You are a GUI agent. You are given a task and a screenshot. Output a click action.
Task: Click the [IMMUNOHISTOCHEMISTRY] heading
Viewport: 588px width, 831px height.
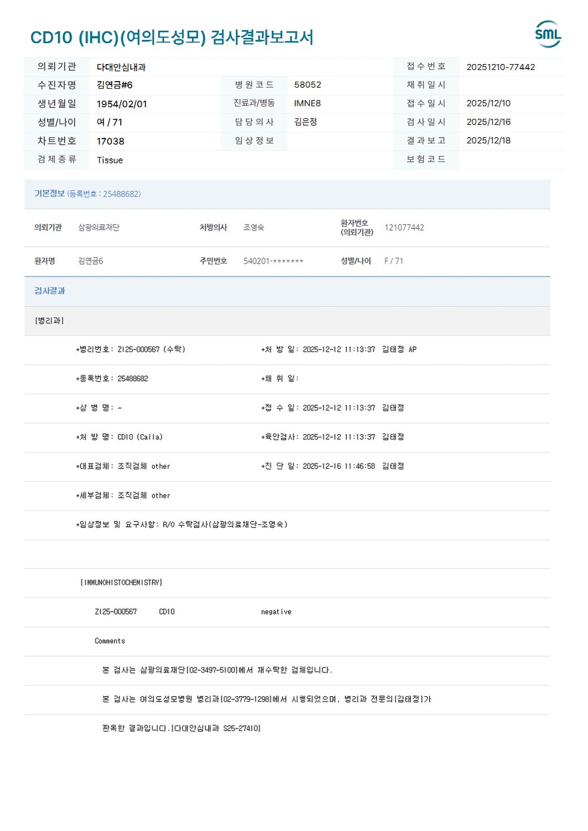click(122, 583)
